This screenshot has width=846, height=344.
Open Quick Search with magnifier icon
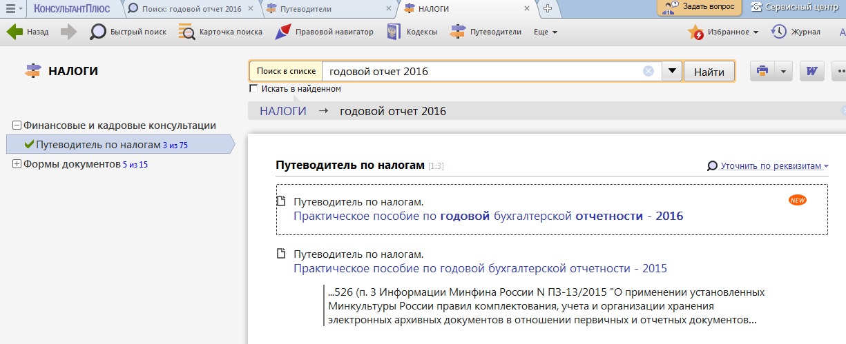click(x=99, y=32)
